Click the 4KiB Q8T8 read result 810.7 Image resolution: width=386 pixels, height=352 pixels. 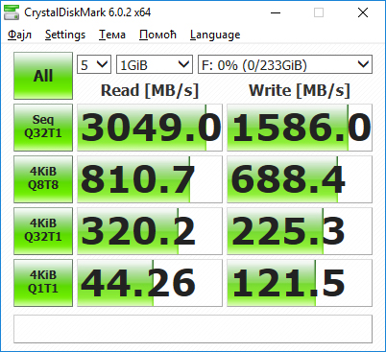click(150, 179)
